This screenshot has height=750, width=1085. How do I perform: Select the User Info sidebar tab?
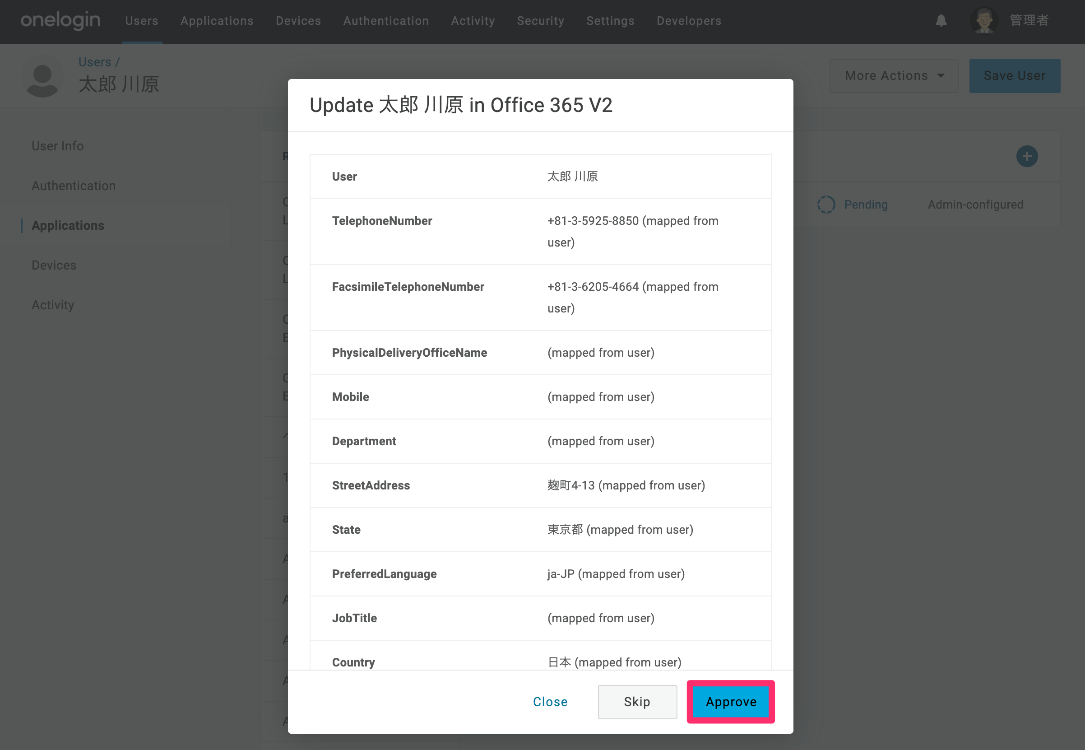[57, 146]
